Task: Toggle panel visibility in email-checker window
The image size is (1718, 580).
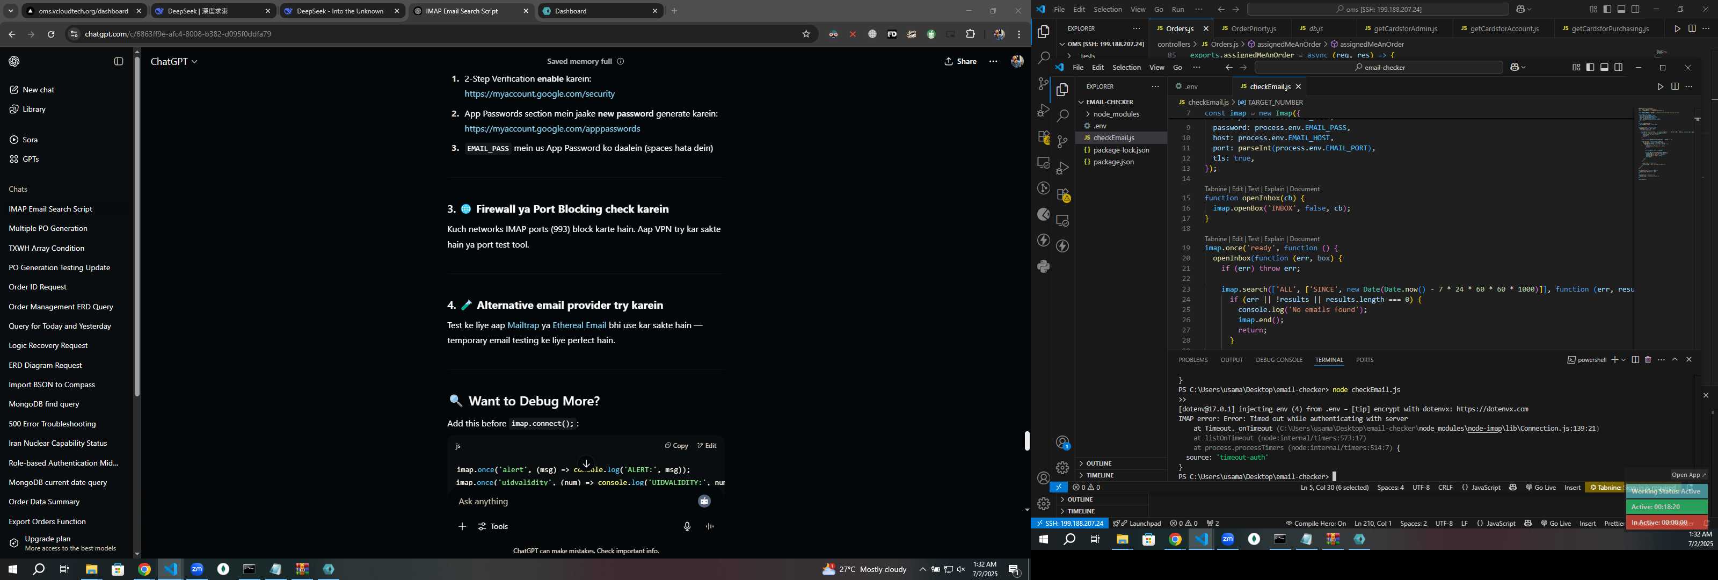Action: pos(1604,68)
